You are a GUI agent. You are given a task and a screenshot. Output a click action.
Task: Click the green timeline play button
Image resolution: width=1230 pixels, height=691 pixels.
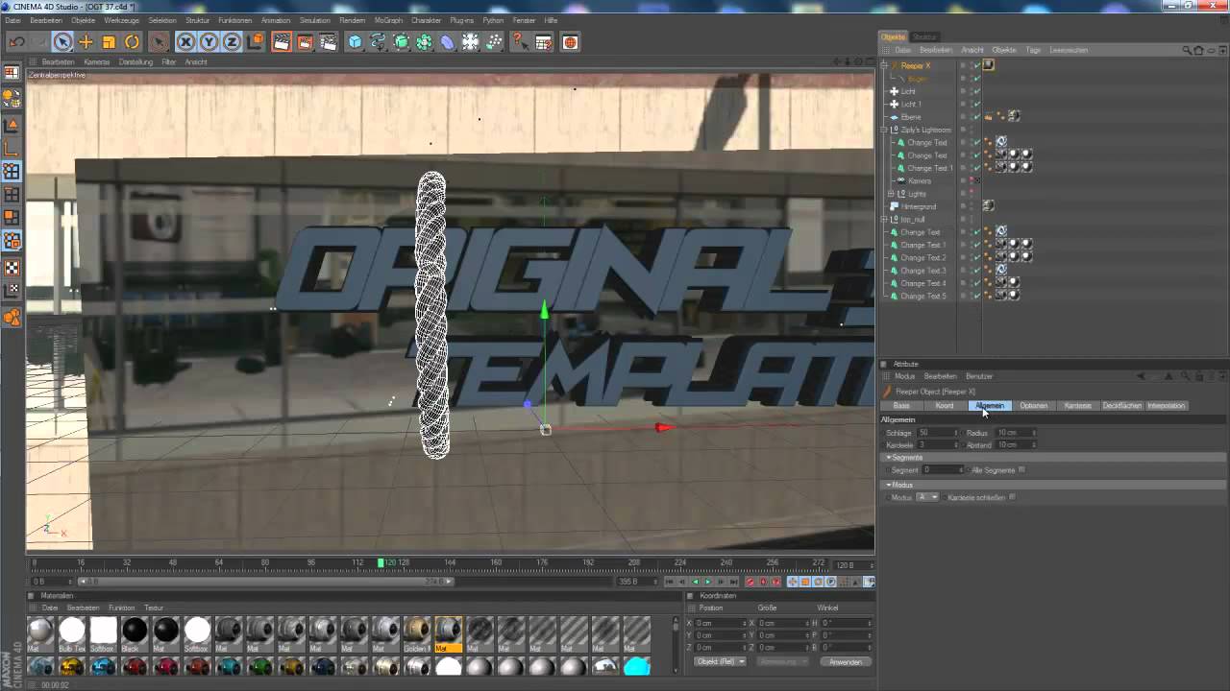(x=708, y=582)
